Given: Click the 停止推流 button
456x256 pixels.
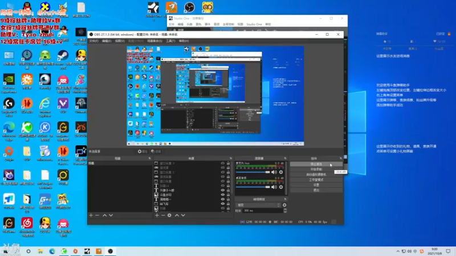Looking at the screenshot, I should (316, 164).
